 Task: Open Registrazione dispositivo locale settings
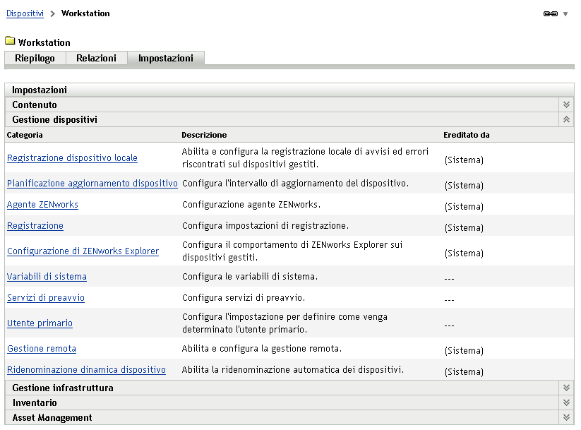tap(71, 158)
